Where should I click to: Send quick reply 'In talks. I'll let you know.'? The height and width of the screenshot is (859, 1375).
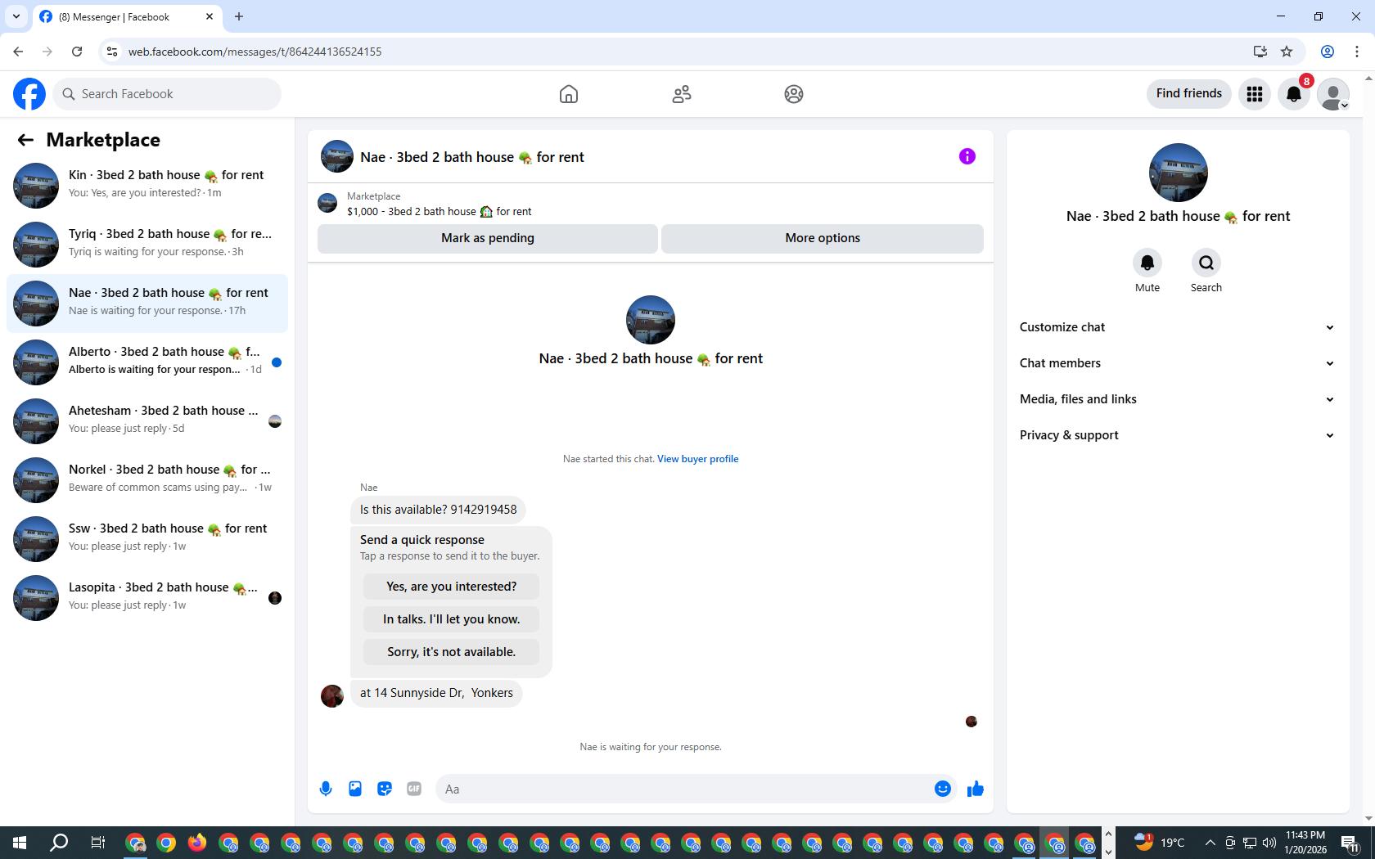coord(452,619)
